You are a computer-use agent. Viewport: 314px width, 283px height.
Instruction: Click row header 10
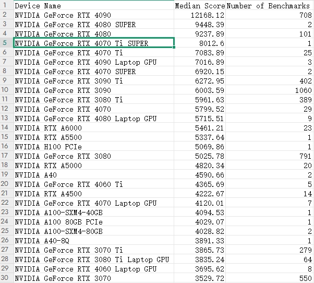click(x=7, y=90)
